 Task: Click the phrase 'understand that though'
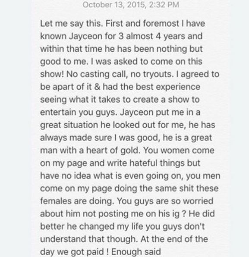tap(89, 239)
